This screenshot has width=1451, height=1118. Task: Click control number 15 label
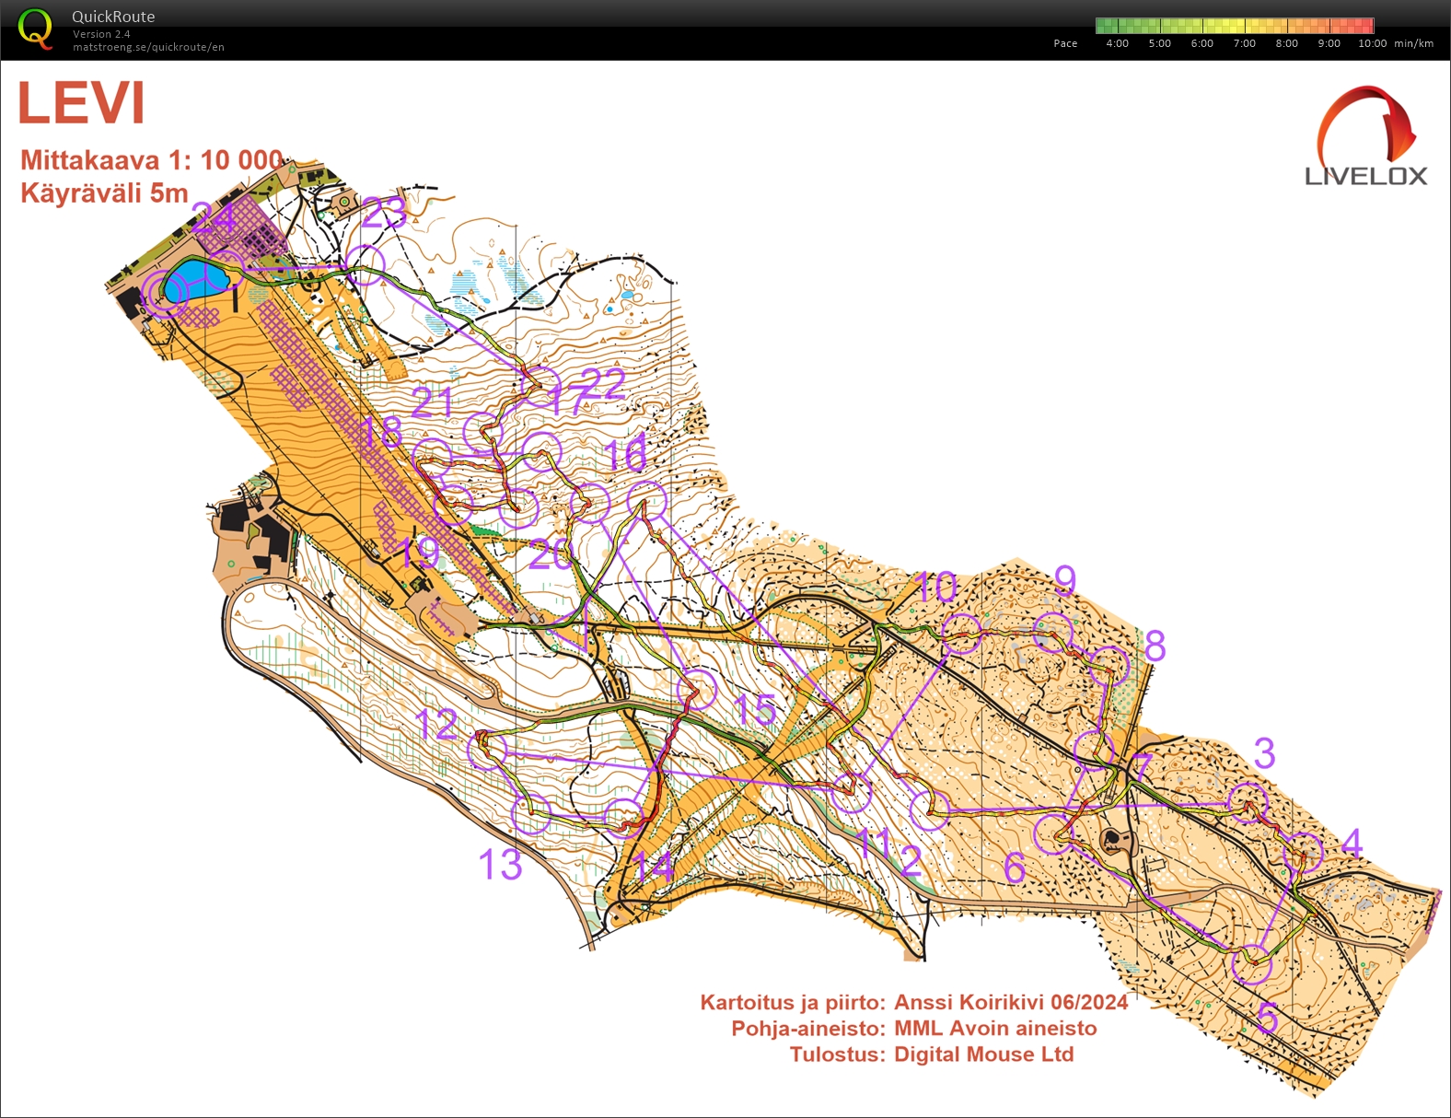755,709
